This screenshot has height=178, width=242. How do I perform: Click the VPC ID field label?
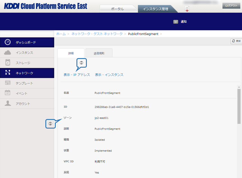(x=69, y=161)
